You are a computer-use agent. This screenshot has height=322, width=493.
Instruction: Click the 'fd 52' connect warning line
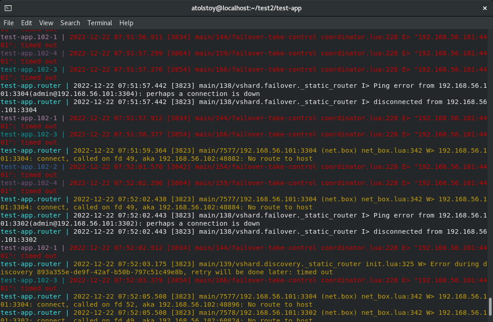coord(244,300)
